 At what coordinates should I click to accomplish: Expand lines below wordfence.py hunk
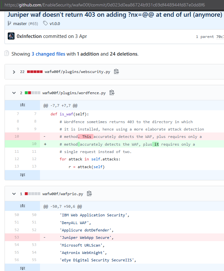coord(22,175)
